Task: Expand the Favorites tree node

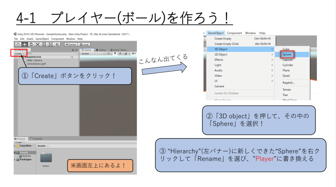Action: (15, 146)
